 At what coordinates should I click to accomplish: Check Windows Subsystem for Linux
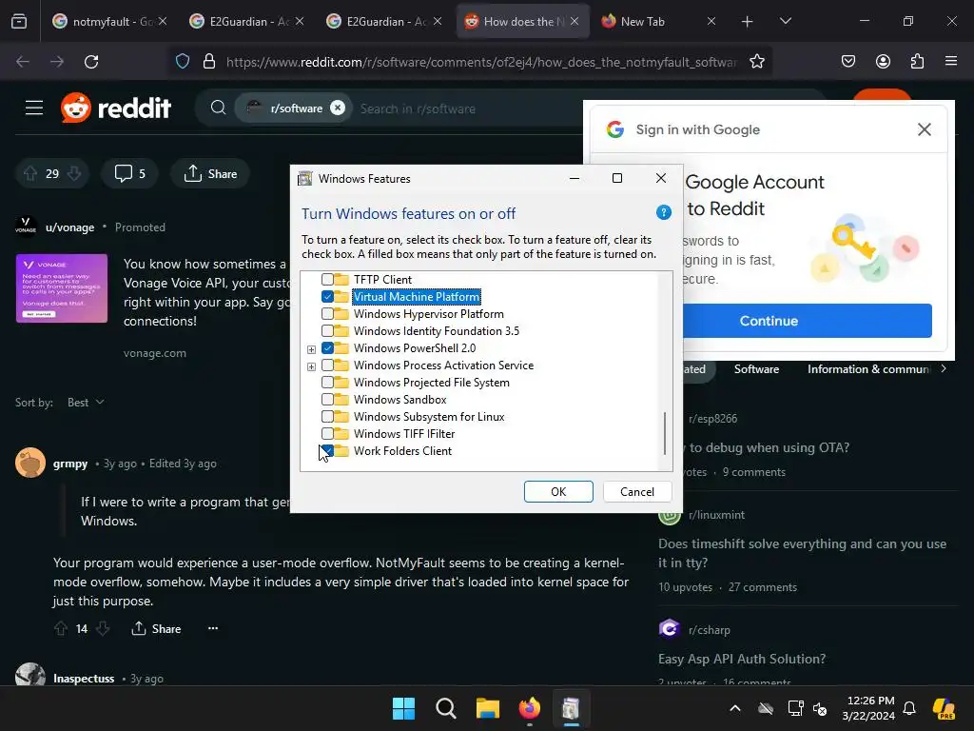tap(327, 417)
